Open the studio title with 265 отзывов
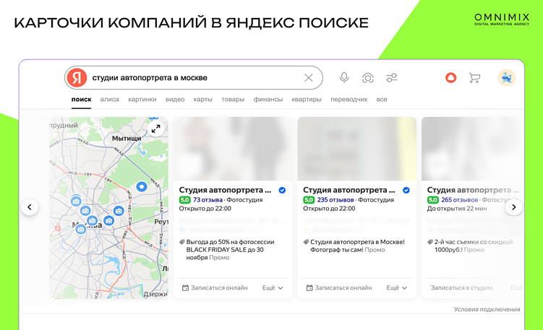 pyautogui.click(x=473, y=190)
